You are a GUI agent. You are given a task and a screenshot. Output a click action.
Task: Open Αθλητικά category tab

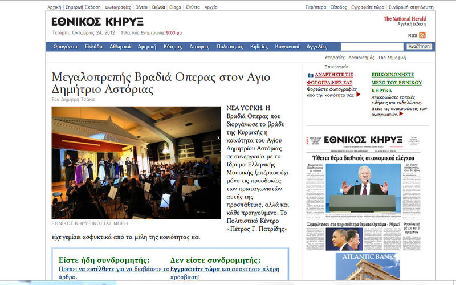[x=120, y=47]
